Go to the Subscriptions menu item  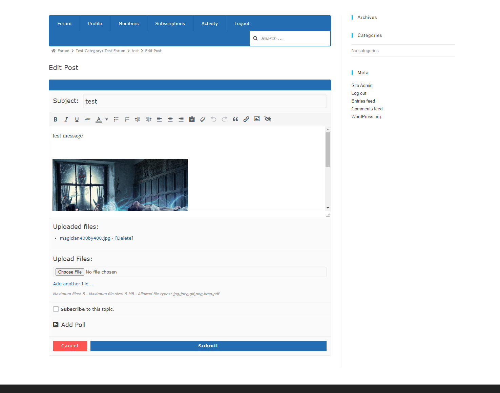click(x=170, y=23)
